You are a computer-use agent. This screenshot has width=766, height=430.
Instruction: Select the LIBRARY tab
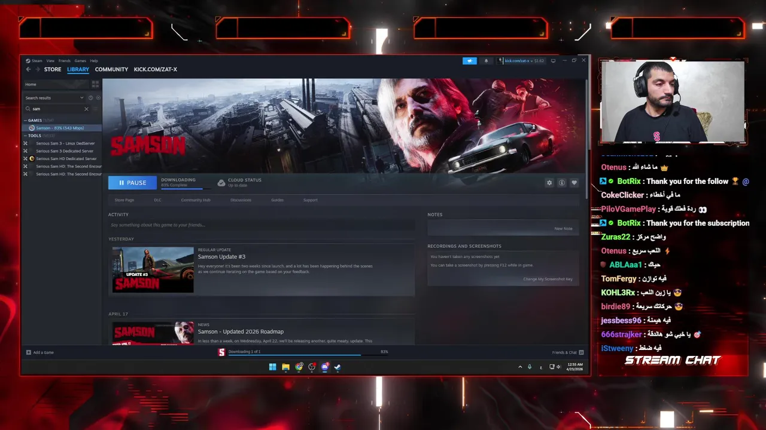78,69
